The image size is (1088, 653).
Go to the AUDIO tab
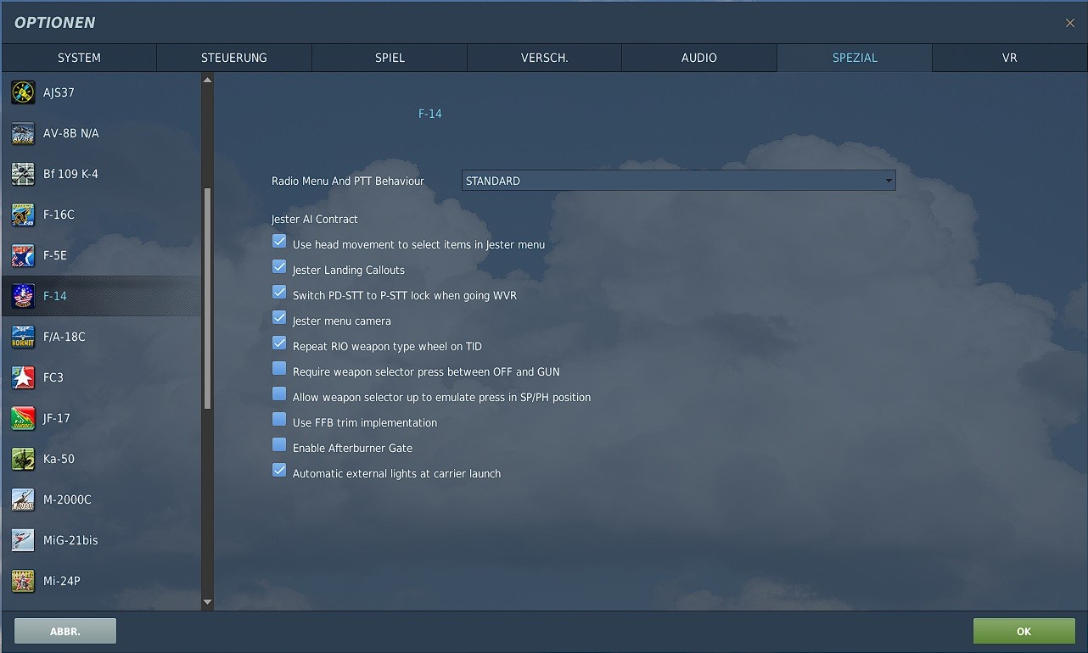(x=699, y=58)
